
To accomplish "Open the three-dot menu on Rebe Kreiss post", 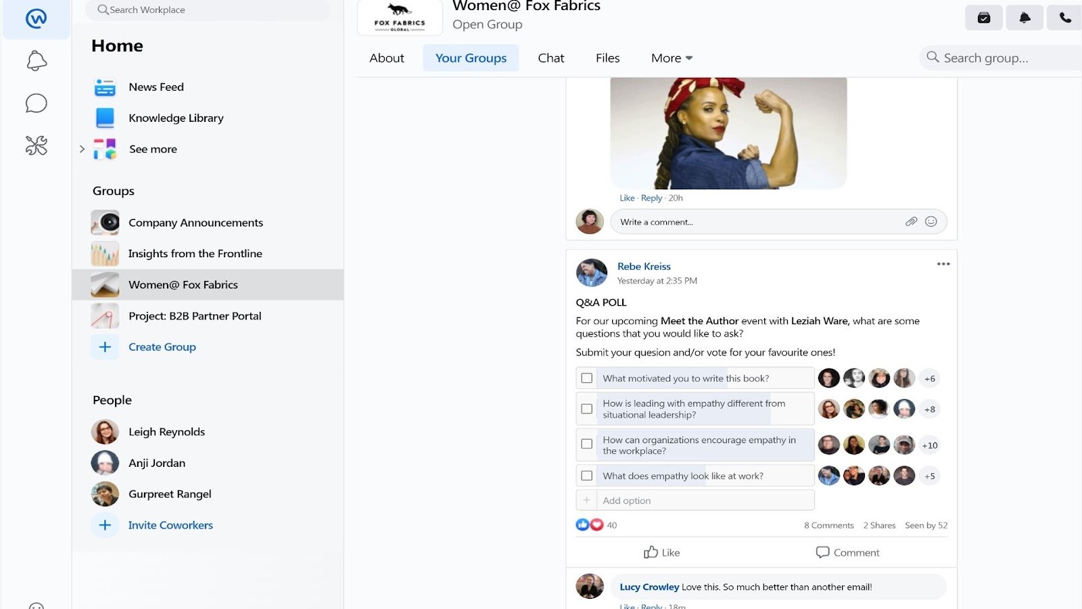I will pyautogui.click(x=943, y=264).
